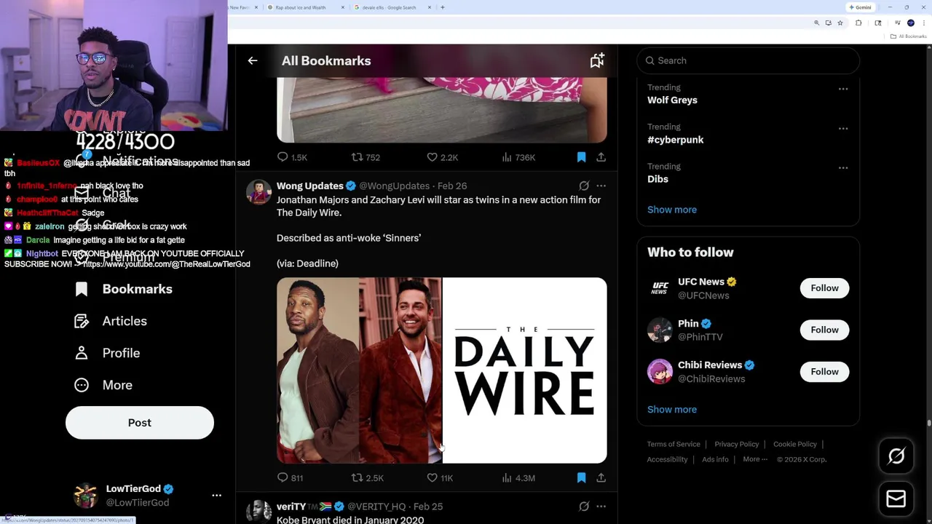Go back using the All Bookmarks arrow
The width and height of the screenshot is (932, 524).
[x=253, y=61]
